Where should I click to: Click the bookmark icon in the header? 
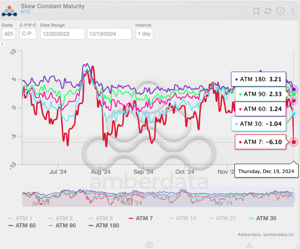[256, 11]
